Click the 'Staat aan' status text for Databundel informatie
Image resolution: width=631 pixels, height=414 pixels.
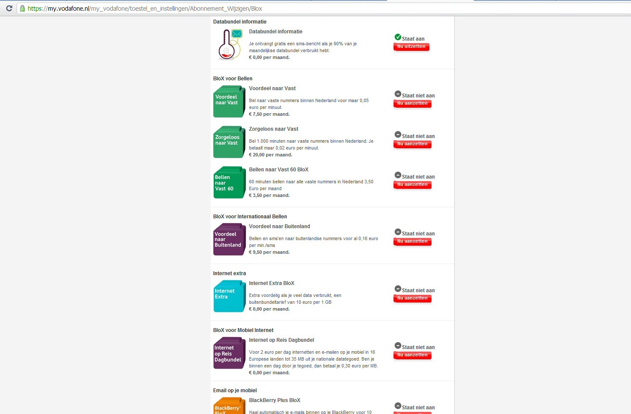click(413, 39)
